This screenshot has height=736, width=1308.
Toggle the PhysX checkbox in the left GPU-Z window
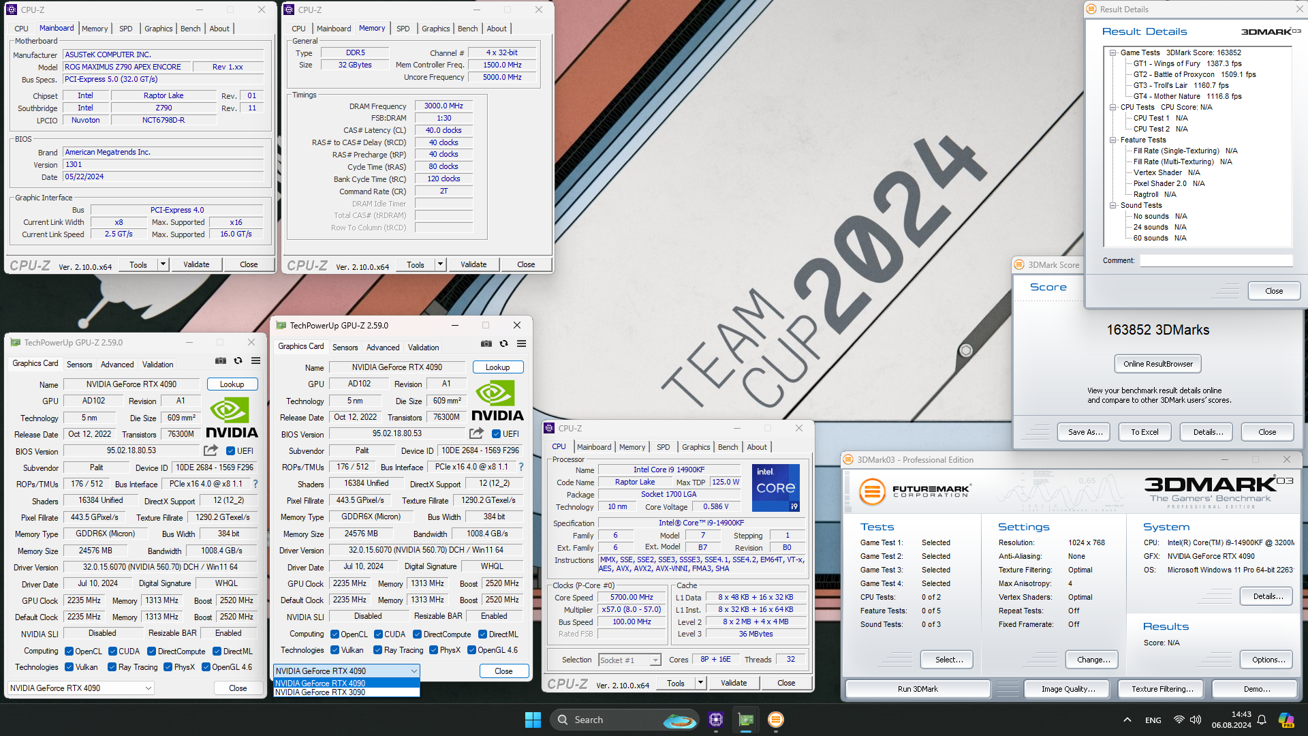pos(168,667)
